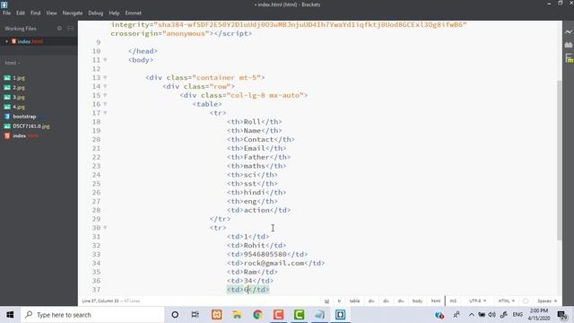574x323 pixels.
Task: Open the HTML language mode dropdown
Action: [x=506, y=301]
